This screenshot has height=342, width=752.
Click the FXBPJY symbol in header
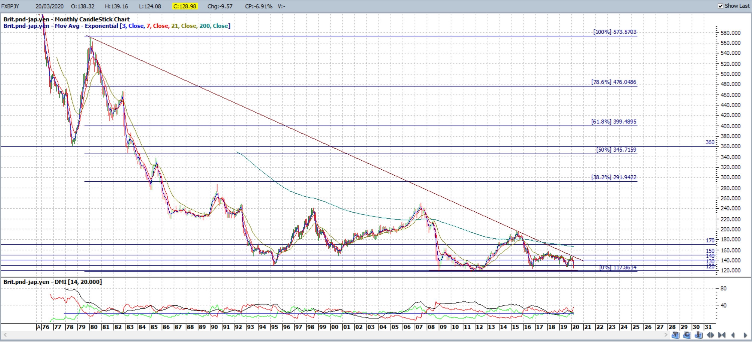(x=10, y=6)
